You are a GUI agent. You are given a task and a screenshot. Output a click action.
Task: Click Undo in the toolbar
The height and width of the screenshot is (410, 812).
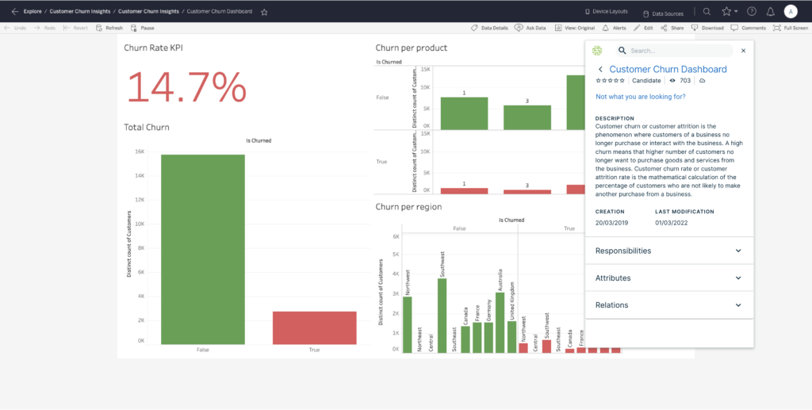(x=15, y=28)
